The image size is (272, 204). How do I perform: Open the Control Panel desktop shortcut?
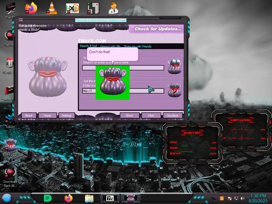pyautogui.click(x=8, y=93)
